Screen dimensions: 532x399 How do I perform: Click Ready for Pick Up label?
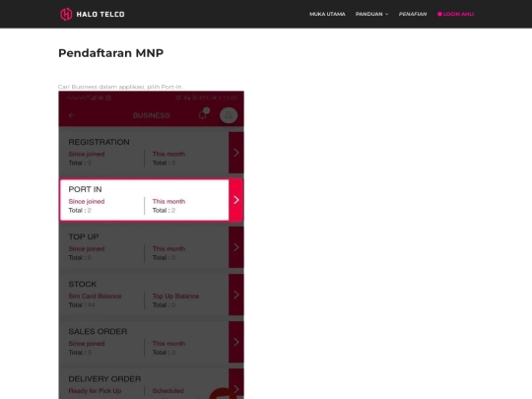pos(95,391)
